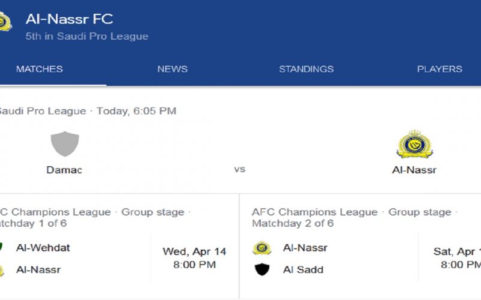The width and height of the screenshot is (481, 300).
Task: Click the green Al-Wehdat crest icon
Action: [1, 247]
